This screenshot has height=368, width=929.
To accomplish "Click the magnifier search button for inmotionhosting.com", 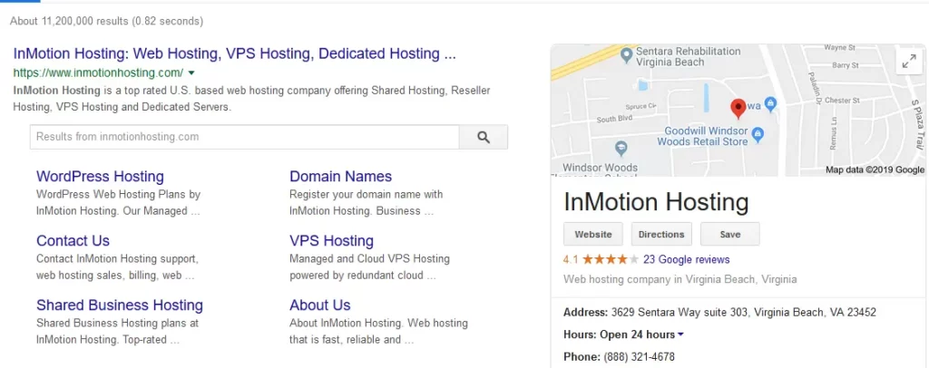I will (484, 137).
